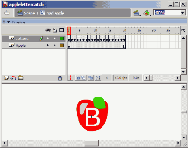Open the Modify Onion Markers menu
The width and height of the screenshot is (188, 148).
click(98, 78)
